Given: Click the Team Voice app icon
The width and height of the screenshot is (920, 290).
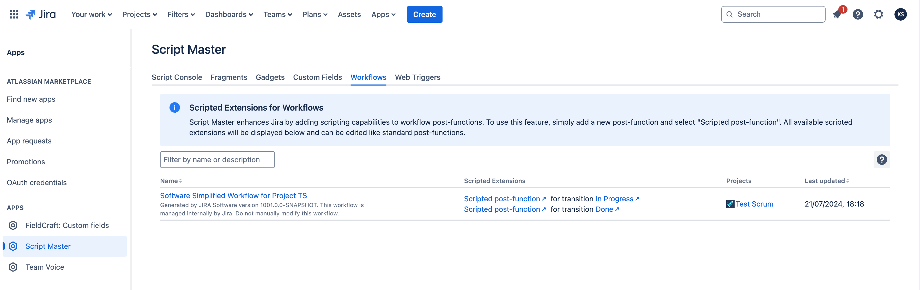Looking at the screenshot, I should point(13,267).
